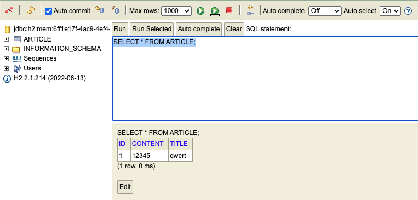Click the database connection cylinder icon
The image size is (418, 200).
[8, 29]
